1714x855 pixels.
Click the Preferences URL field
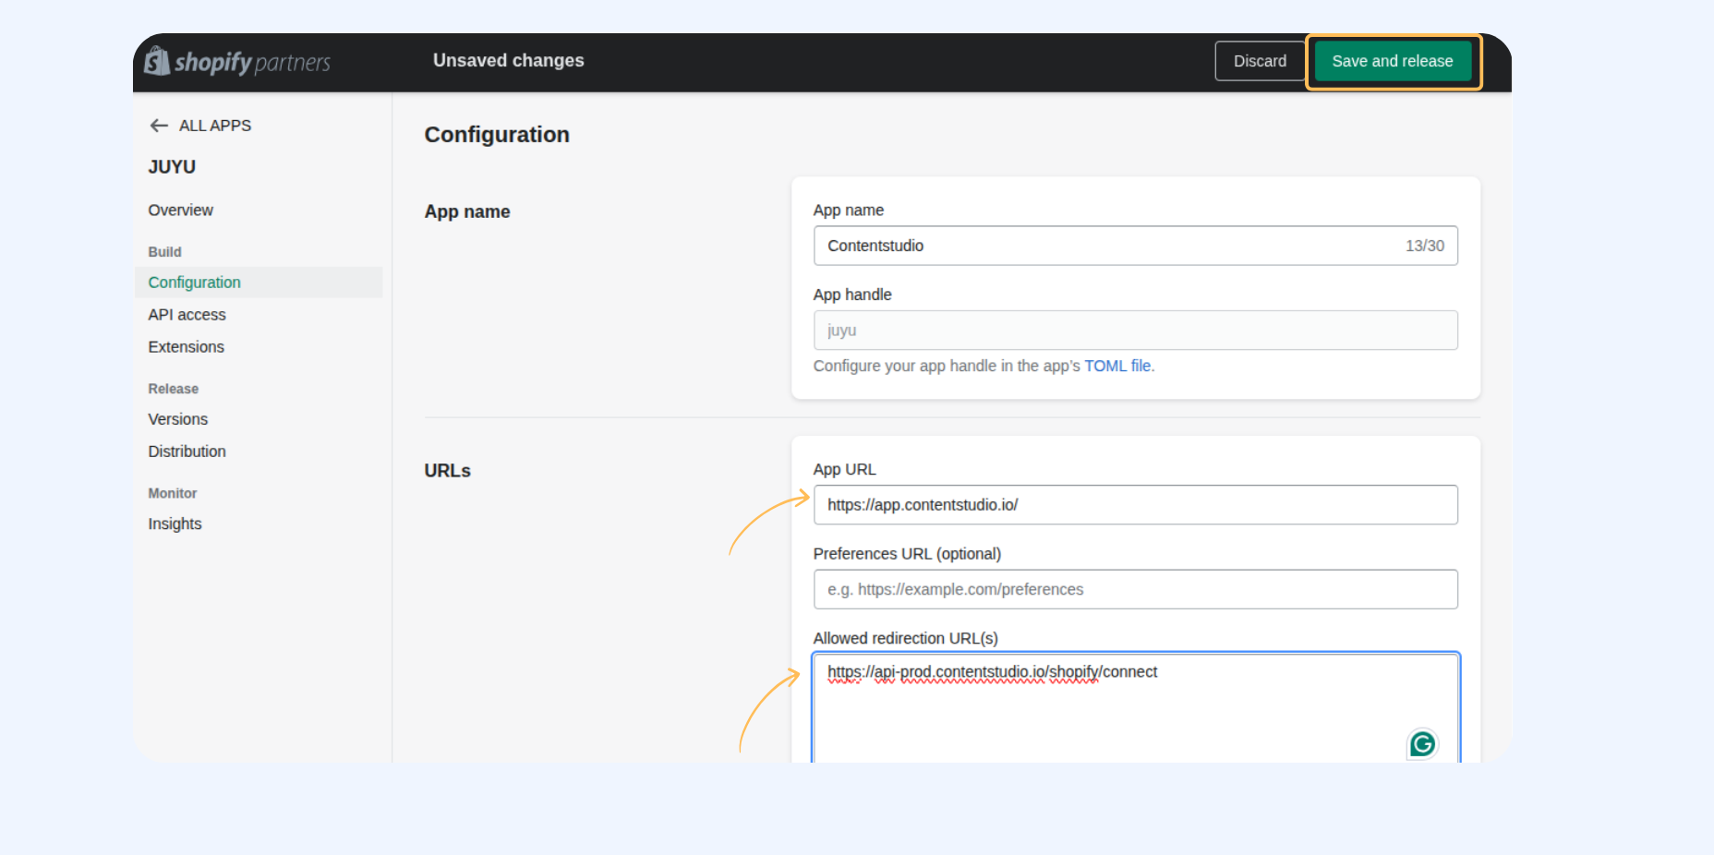[x=1135, y=589]
